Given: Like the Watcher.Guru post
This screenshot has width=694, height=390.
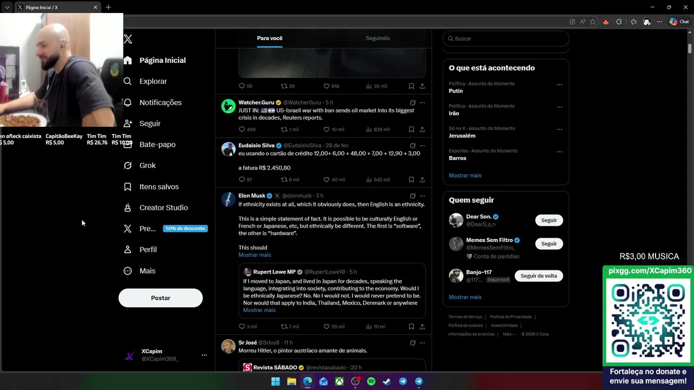Looking at the screenshot, I should 326,129.
